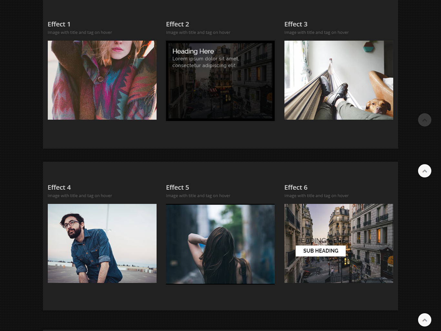The image size is (441, 331).
Task: Click the dark street image under Effect 2
Action: (220, 97)
